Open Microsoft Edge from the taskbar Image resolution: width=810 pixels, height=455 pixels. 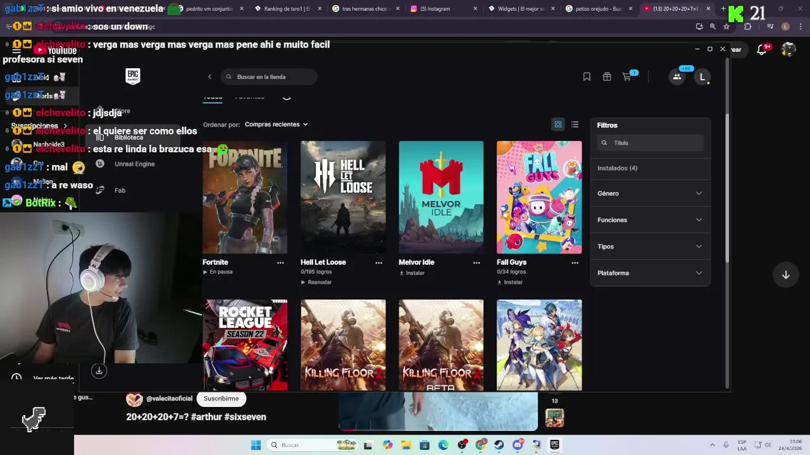point(443,445)
